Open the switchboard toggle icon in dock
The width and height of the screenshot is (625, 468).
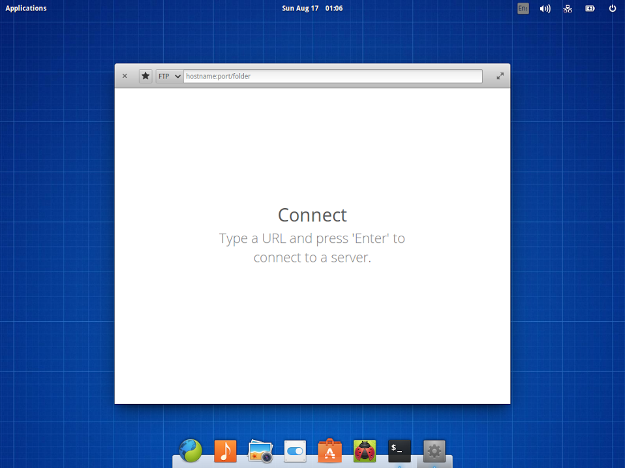click(x=295, y=451)
